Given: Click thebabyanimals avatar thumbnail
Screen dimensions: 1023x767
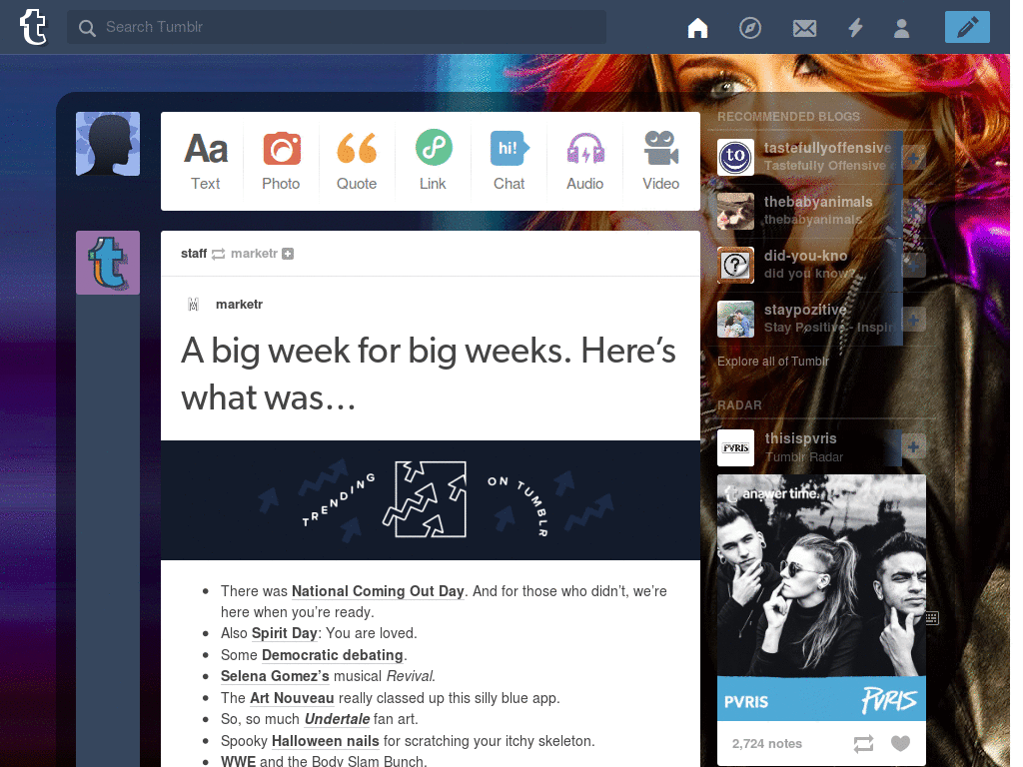Looking at the screenshot, I should (x=735, y=211).
